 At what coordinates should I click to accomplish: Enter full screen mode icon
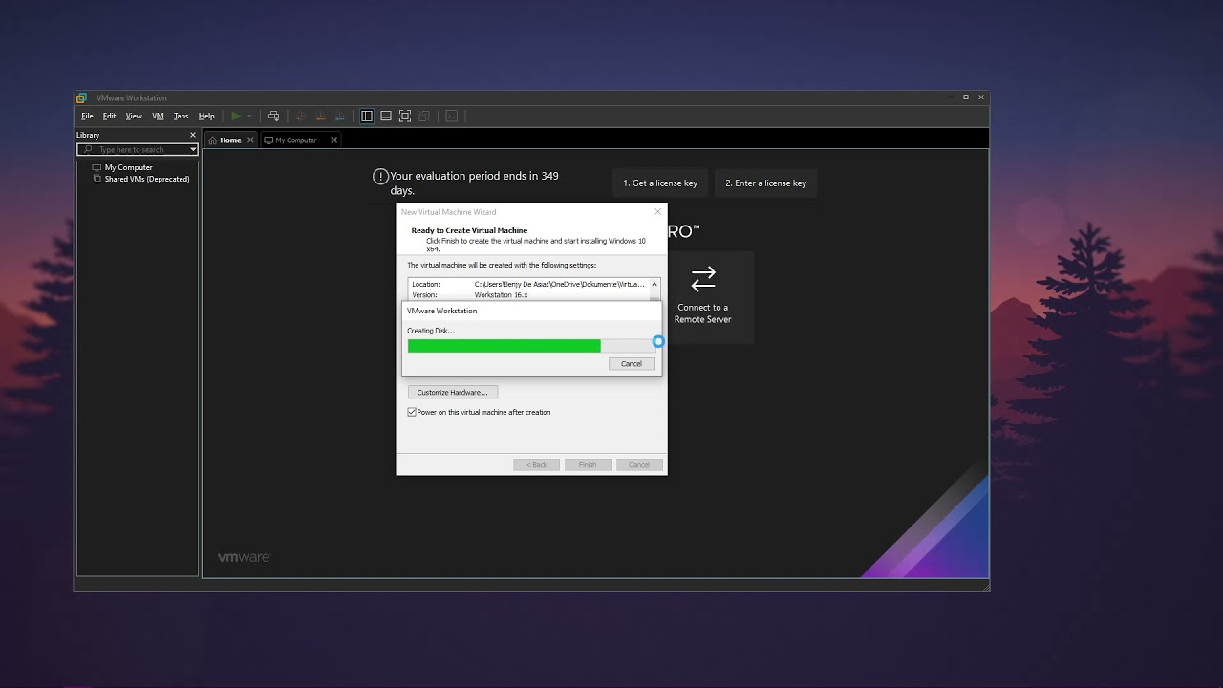(x=405, y=116)
